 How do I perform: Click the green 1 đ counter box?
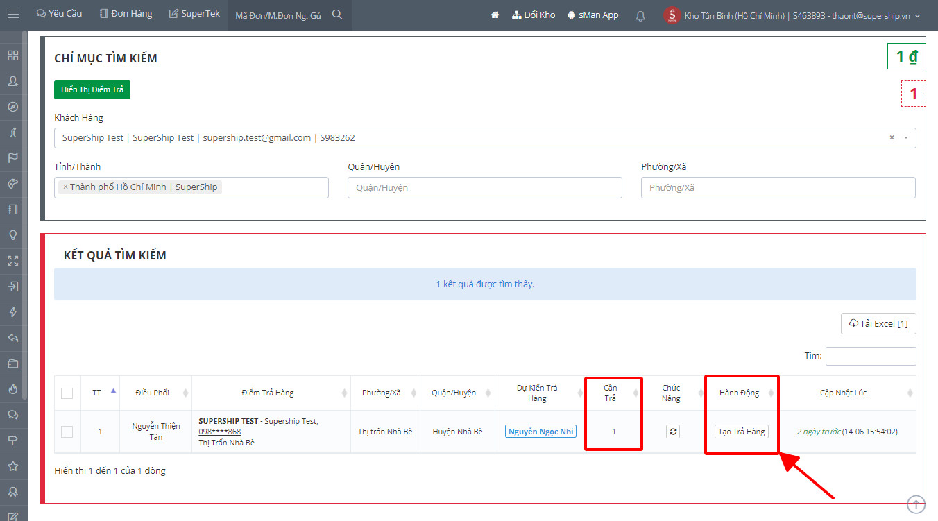click(x=907, y=56)
